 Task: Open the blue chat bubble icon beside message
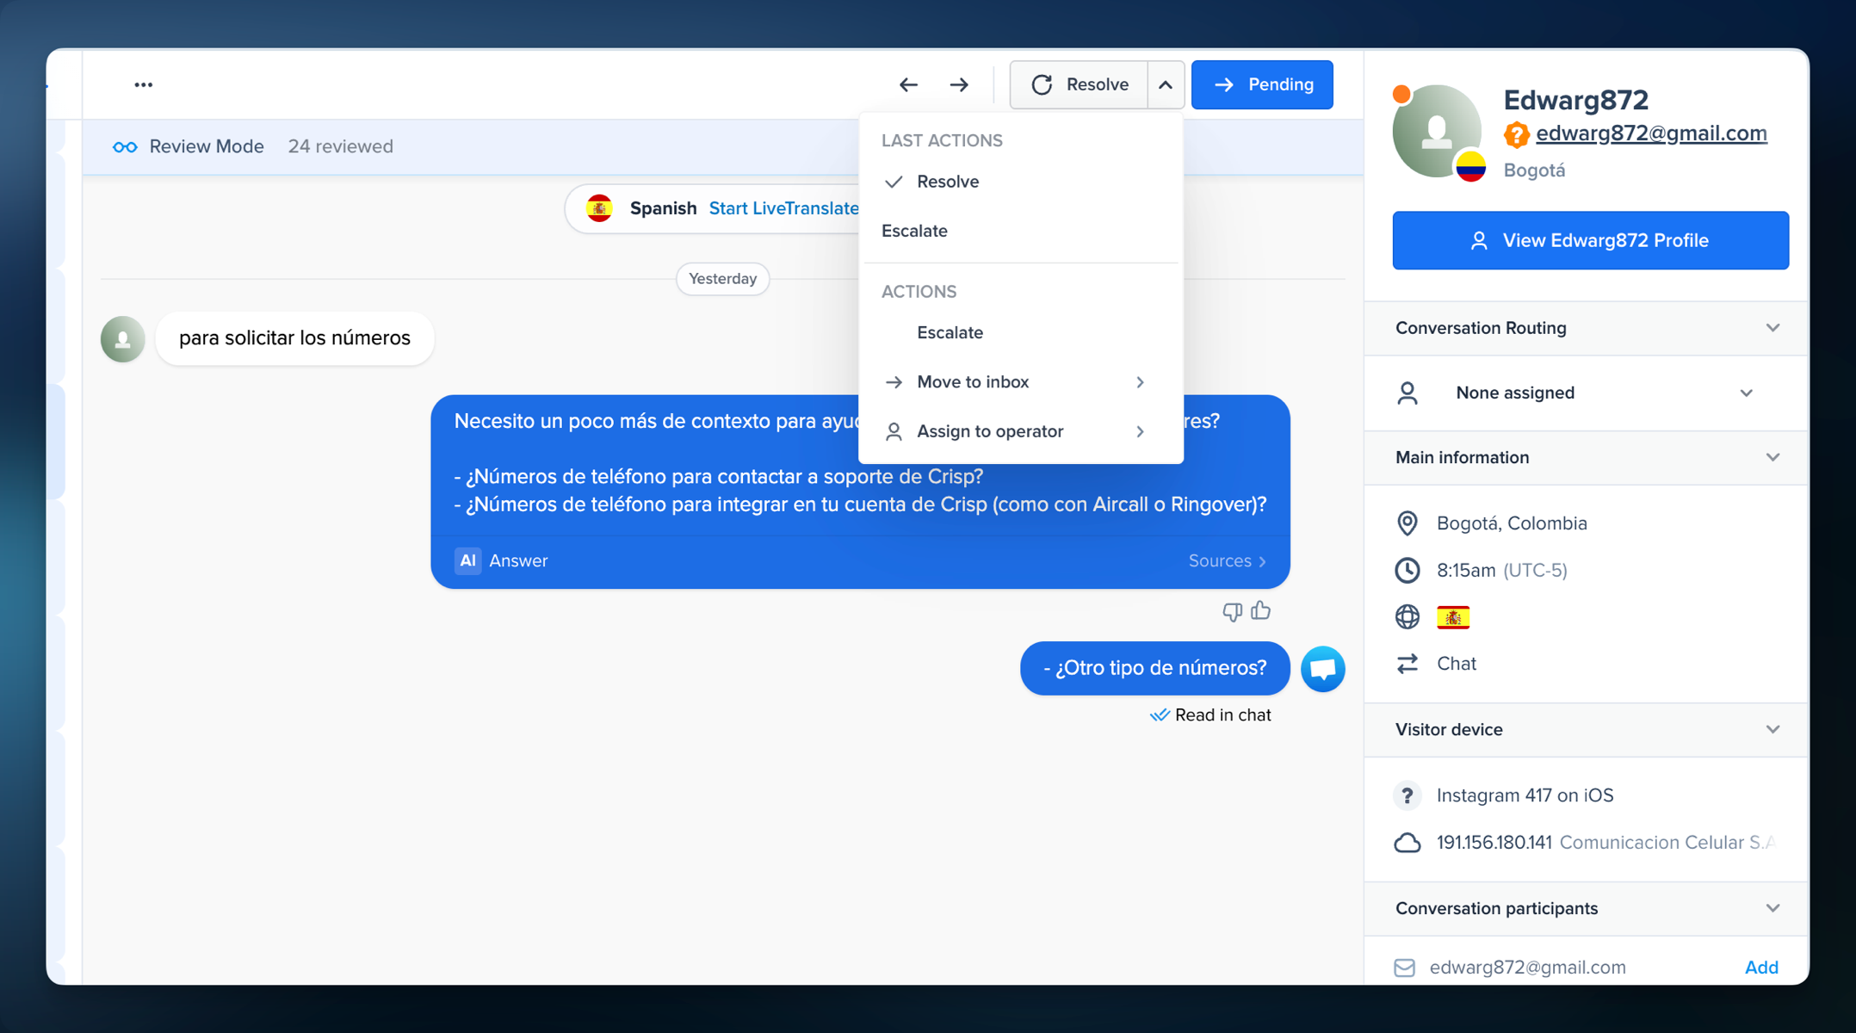point(1323,668)
